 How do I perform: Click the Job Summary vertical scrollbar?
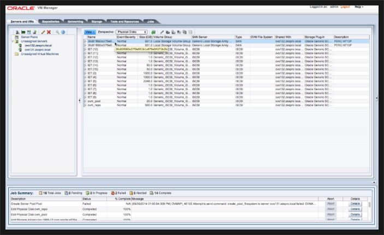pyautogui.click(x=370, y=204)
